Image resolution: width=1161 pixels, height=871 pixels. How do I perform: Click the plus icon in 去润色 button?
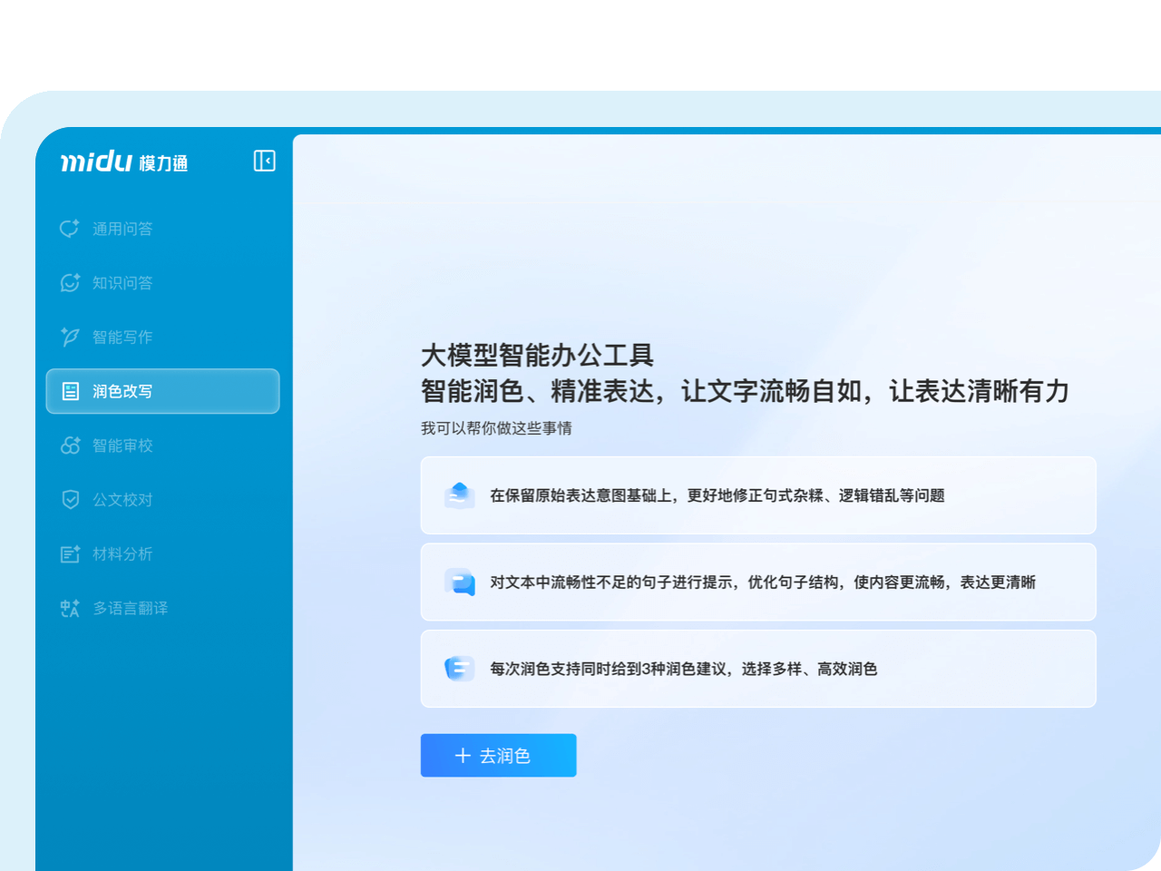coord(463,756)
